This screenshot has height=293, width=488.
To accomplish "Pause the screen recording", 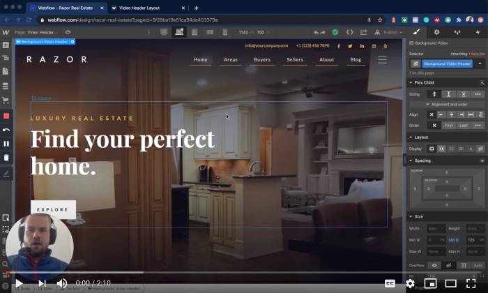I will click(6, 144).
